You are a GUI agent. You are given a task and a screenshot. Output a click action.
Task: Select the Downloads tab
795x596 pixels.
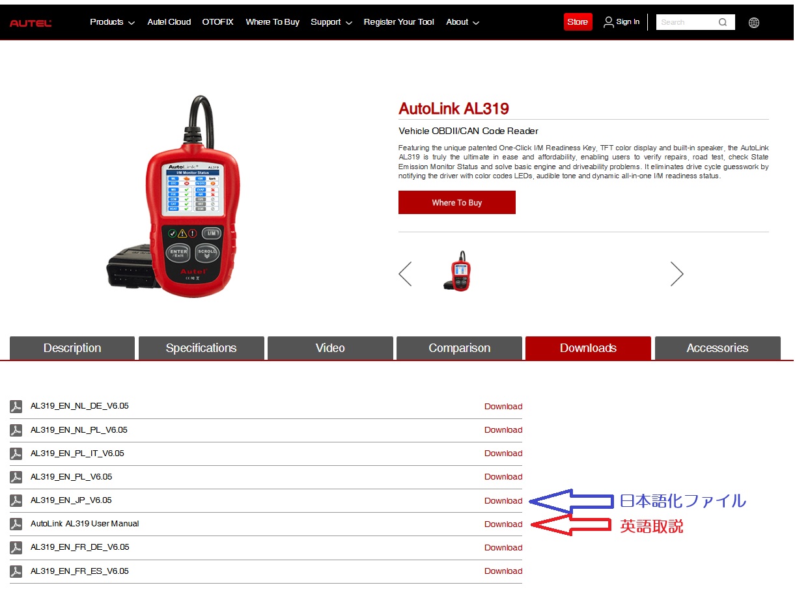(x=588, y=348)
